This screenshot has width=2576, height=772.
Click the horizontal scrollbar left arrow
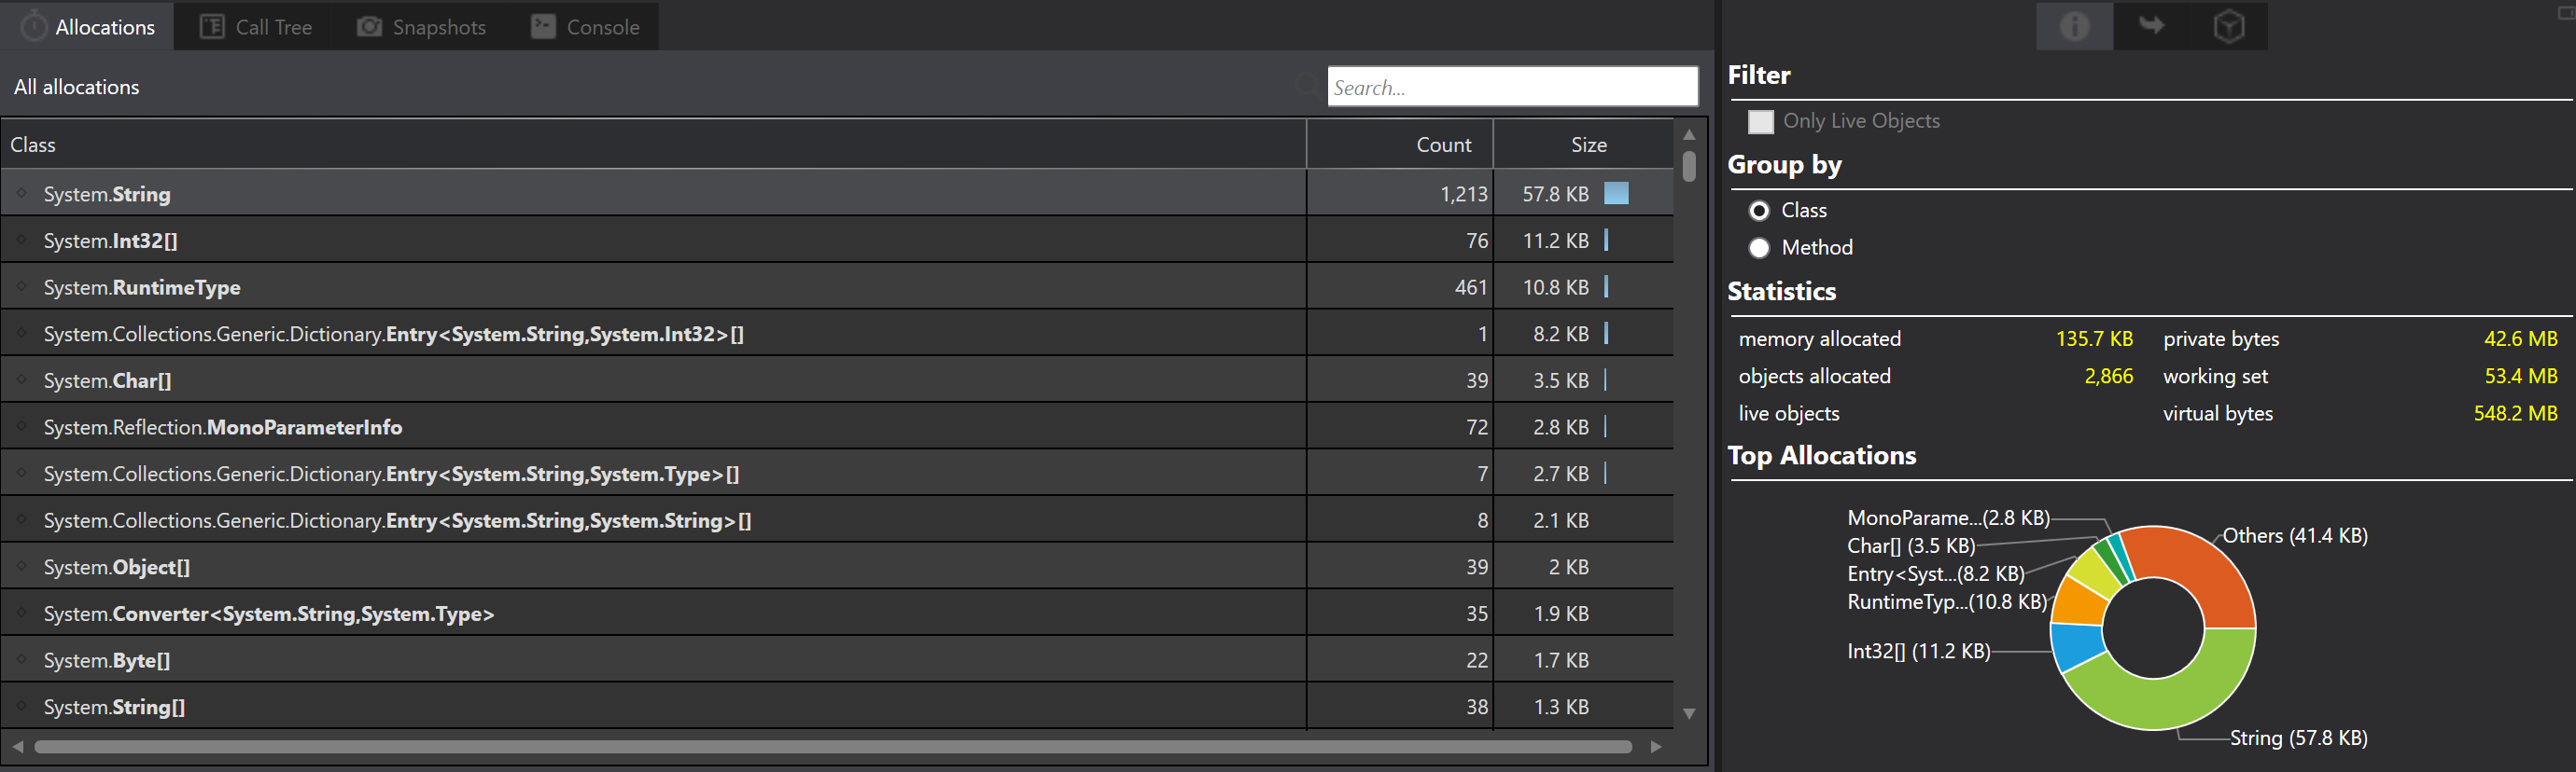pos(17,747)
